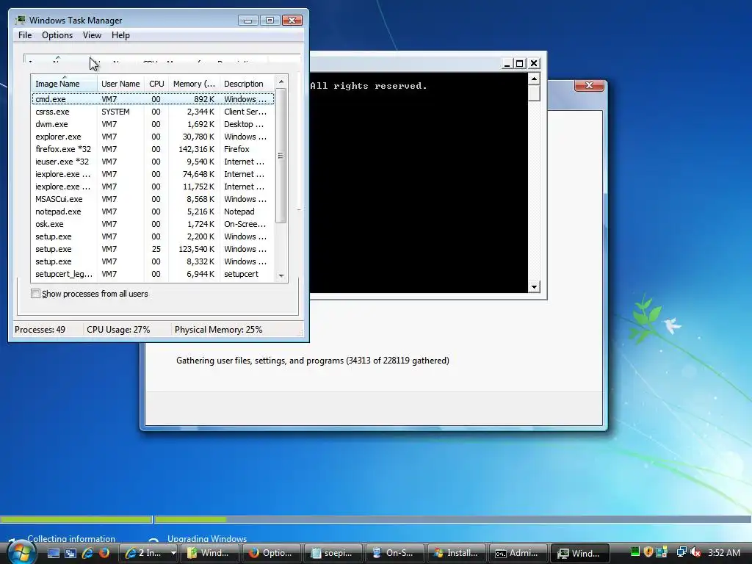Sort processes by the Memory column header

[x=194, y=84]
